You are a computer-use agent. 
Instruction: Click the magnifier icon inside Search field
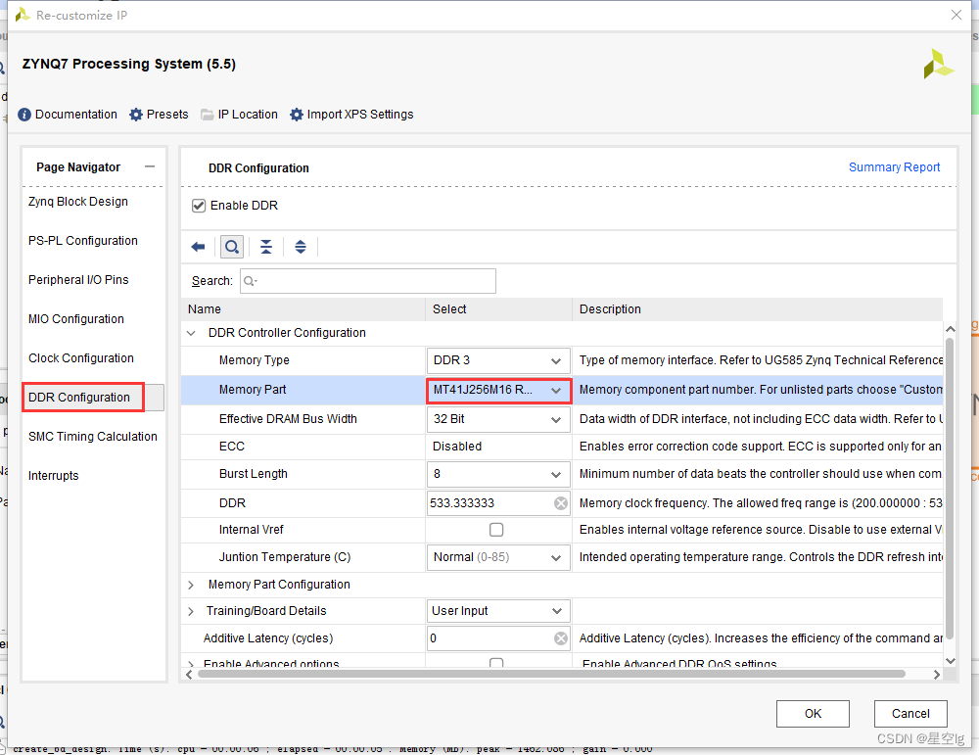(x=250, y=282)
